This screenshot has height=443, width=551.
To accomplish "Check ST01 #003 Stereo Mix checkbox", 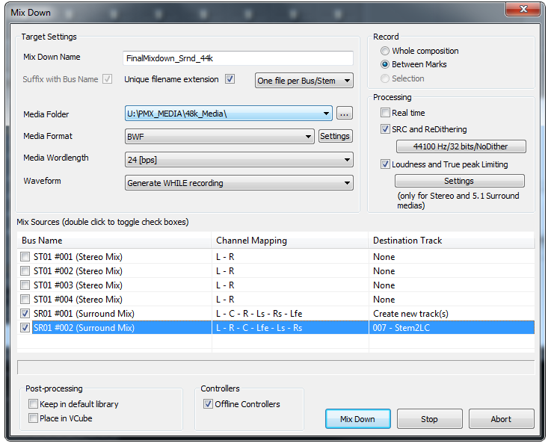I will point(25,285).
